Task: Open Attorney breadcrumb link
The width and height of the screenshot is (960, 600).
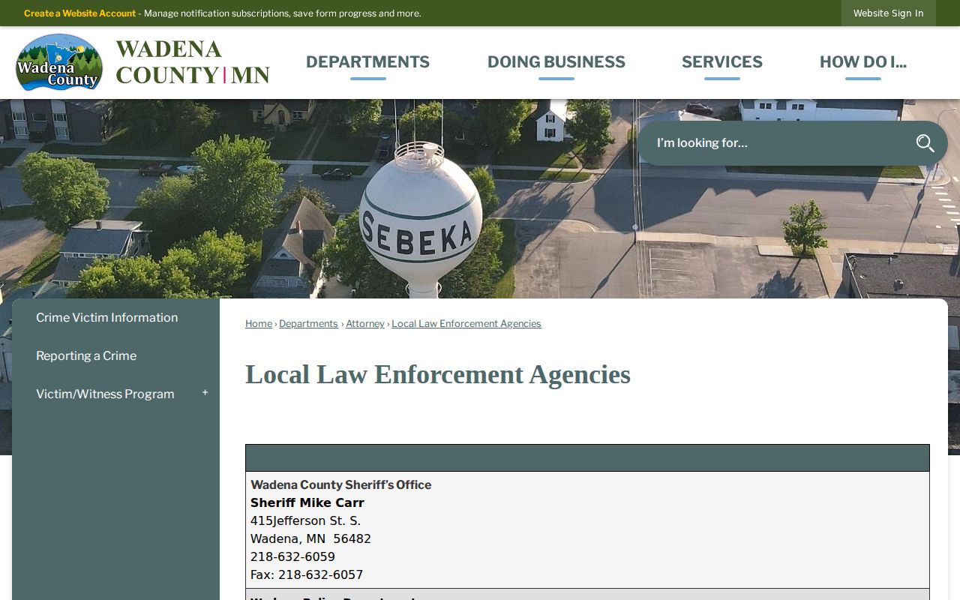Action: coord(365,324)
